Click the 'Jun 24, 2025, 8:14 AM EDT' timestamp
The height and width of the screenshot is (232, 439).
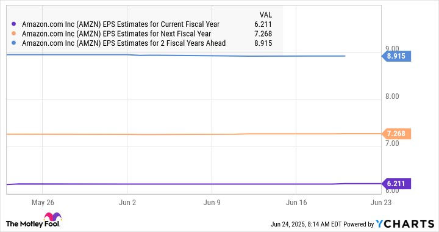tap(306, 225)
